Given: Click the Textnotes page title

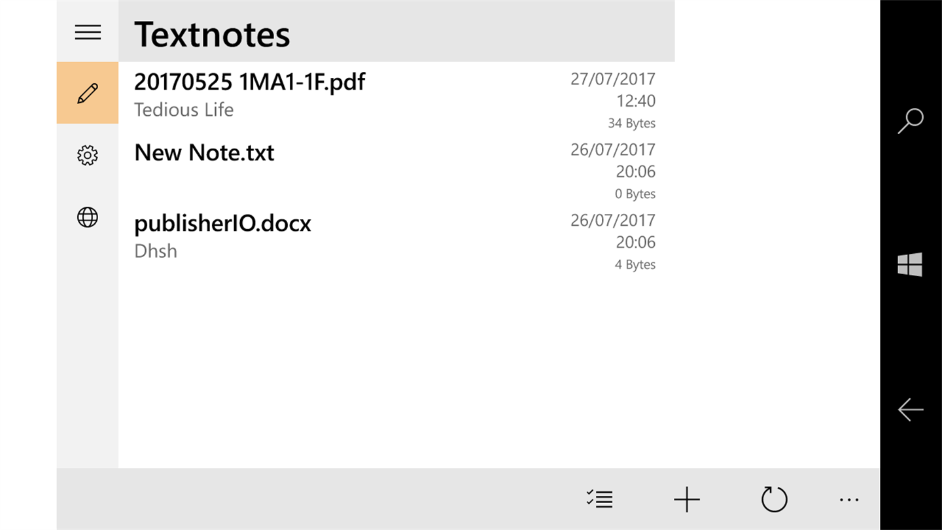Looking at the screenshot, I should pyautogui.click(x=212, y=34).
